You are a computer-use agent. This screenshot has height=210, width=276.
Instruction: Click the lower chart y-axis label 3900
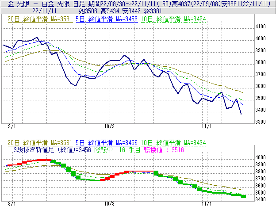pyautogui.click(x=261, y=164)
